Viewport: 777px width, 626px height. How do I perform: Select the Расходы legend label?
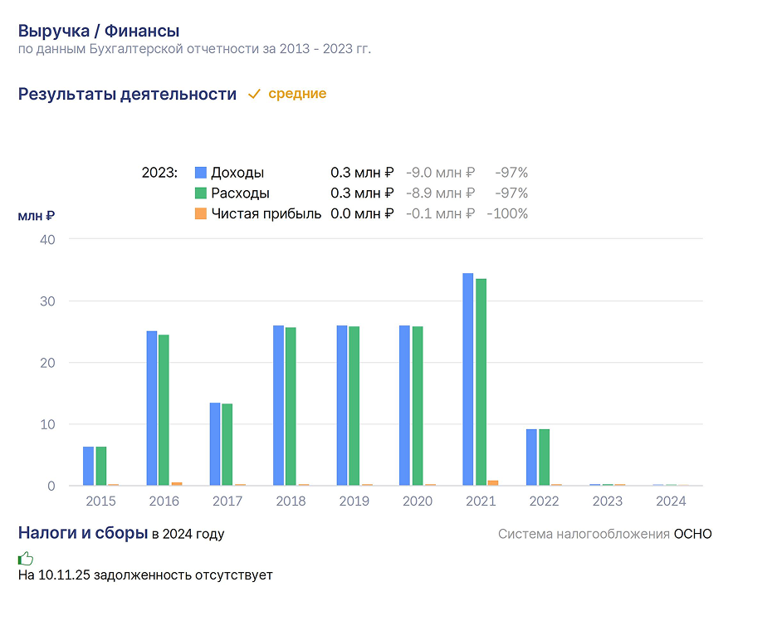241,193
